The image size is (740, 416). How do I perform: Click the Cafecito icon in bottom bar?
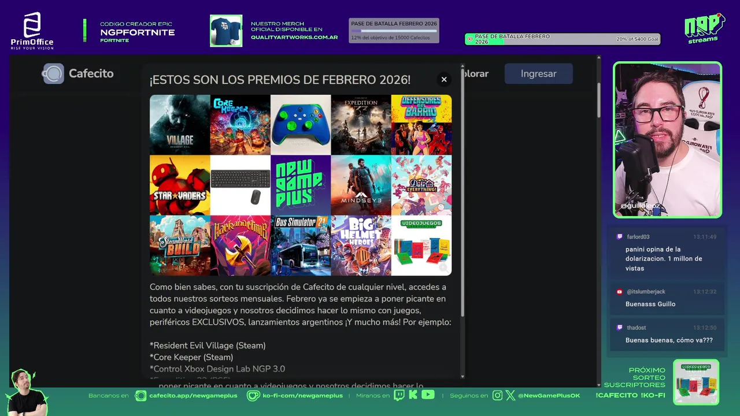[x=140, y=395]
